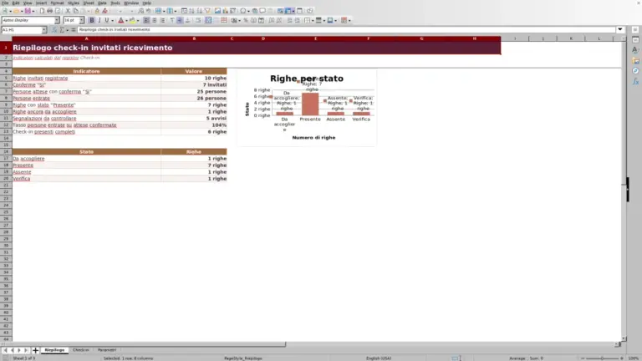
Task: Open the sidebar Styles panel icon
Action: 635,50
